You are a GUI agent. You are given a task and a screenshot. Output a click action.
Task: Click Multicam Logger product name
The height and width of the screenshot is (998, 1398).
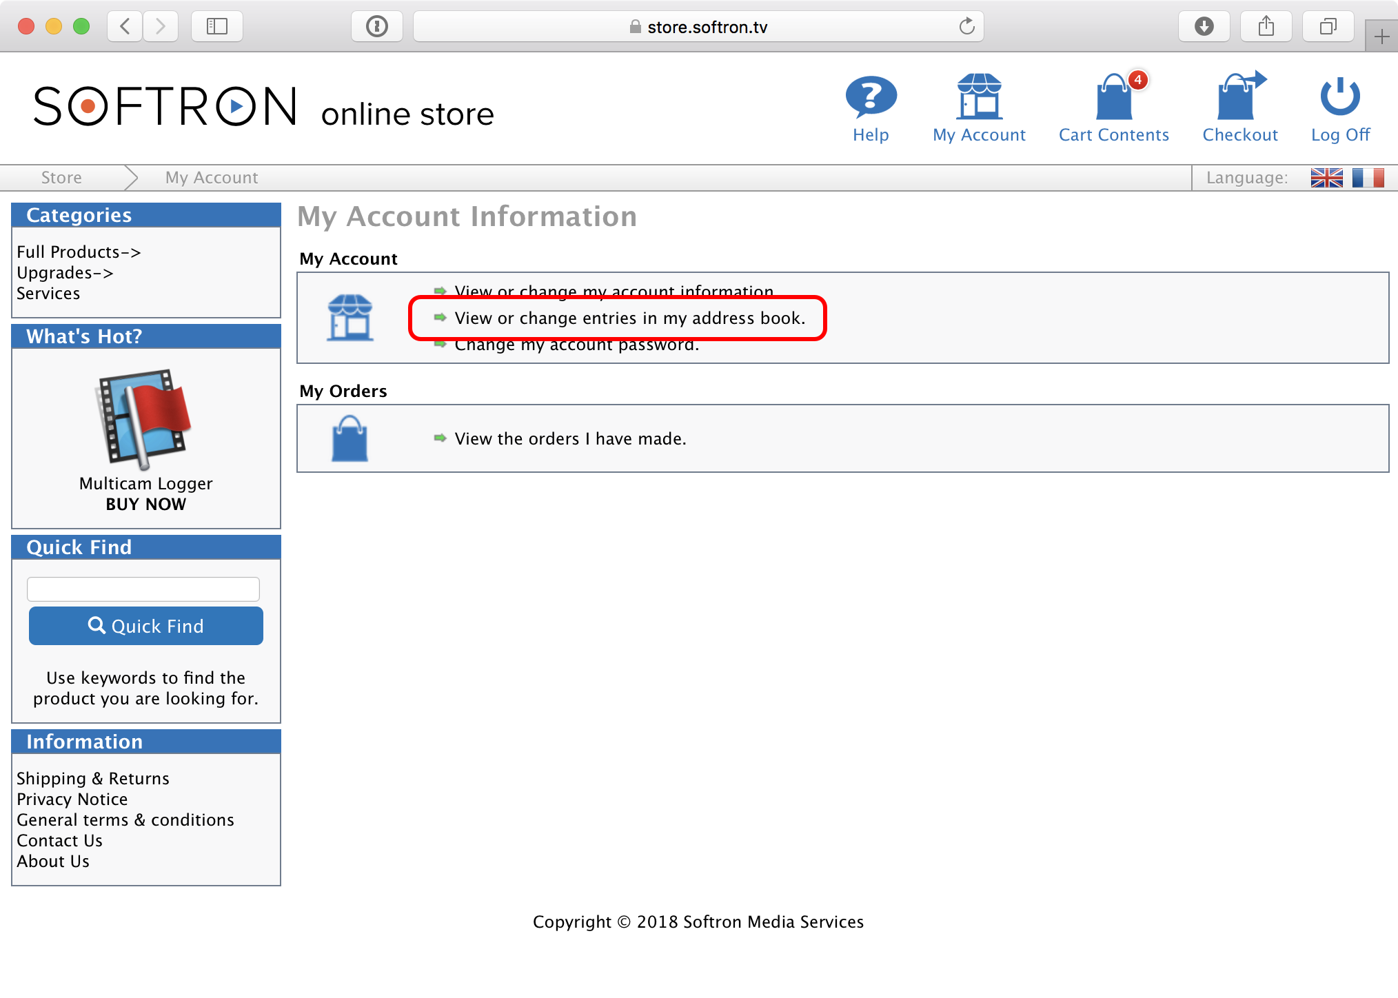146,484
